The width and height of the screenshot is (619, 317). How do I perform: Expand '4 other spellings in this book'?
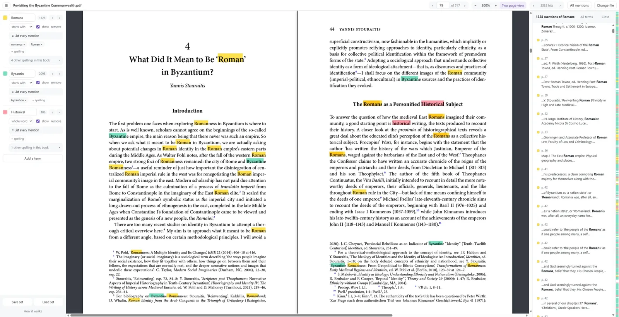36,60
